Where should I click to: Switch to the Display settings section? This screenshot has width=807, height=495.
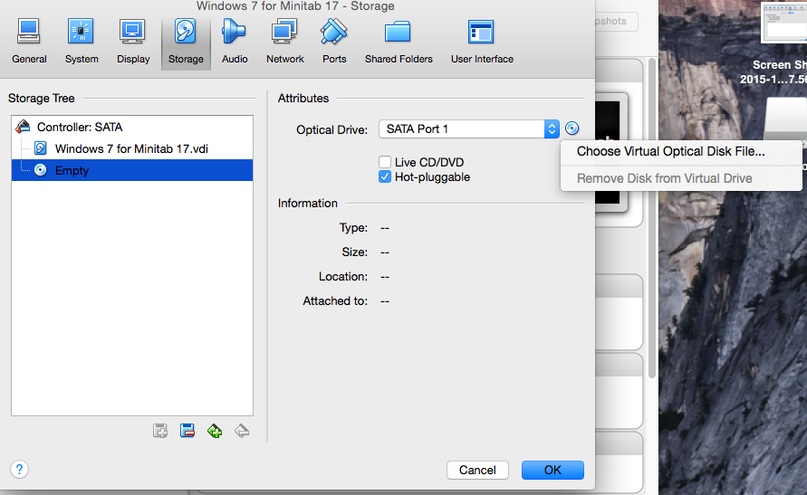[133, 42]
